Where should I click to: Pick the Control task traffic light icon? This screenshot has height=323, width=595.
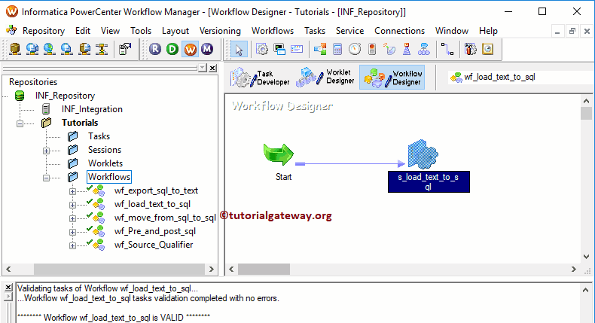coord(372,50)
